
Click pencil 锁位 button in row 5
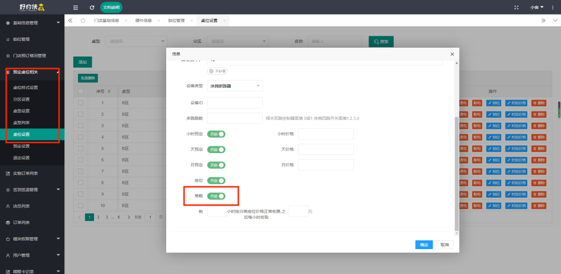[494, 148]
